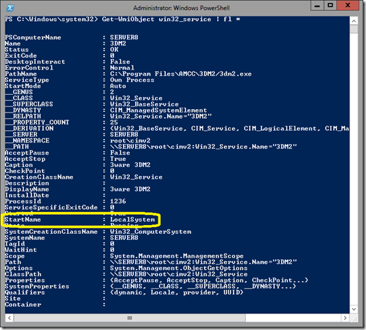Click the Scope value 'System.Management.ManagementScope'
The width and height of the screenshot is (366, 330).
(x=177, y=256)
